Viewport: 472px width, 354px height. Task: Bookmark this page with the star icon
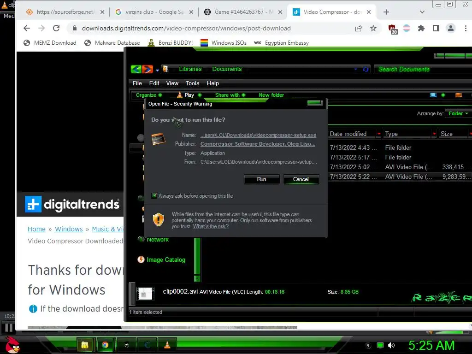[373, 28]
